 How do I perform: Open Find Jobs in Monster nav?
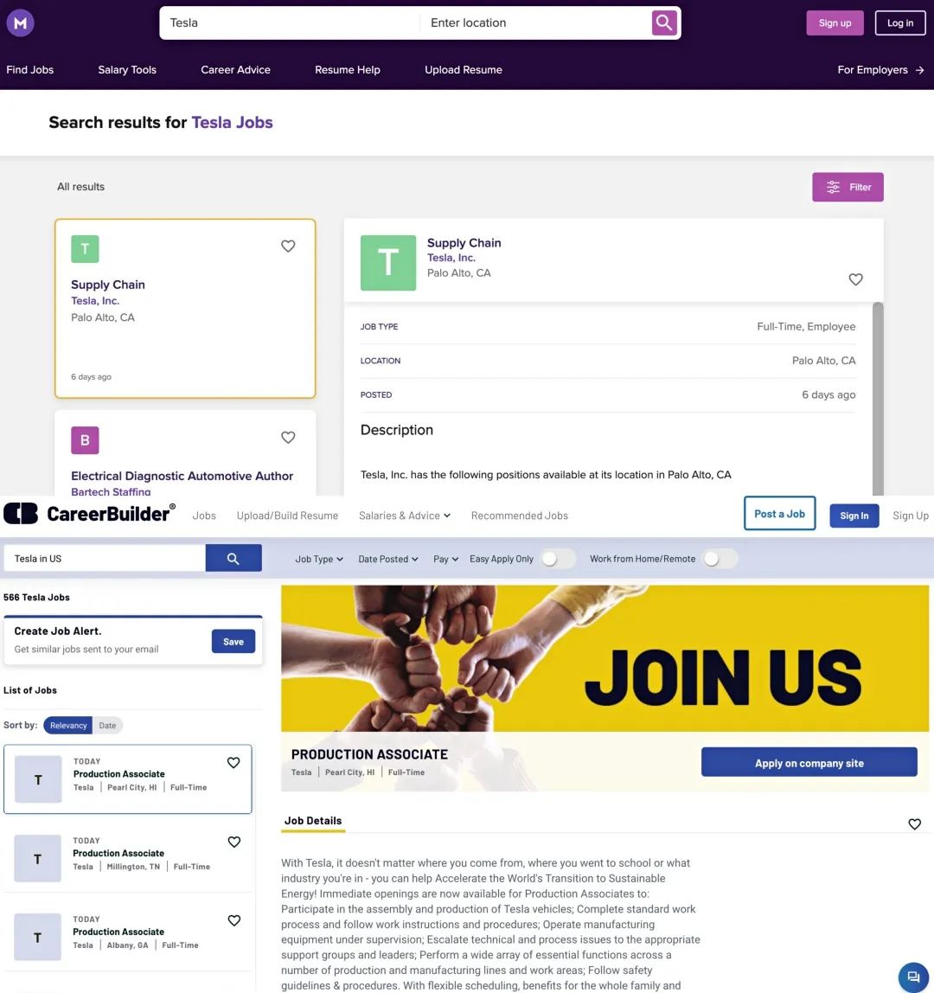point(29,70)
